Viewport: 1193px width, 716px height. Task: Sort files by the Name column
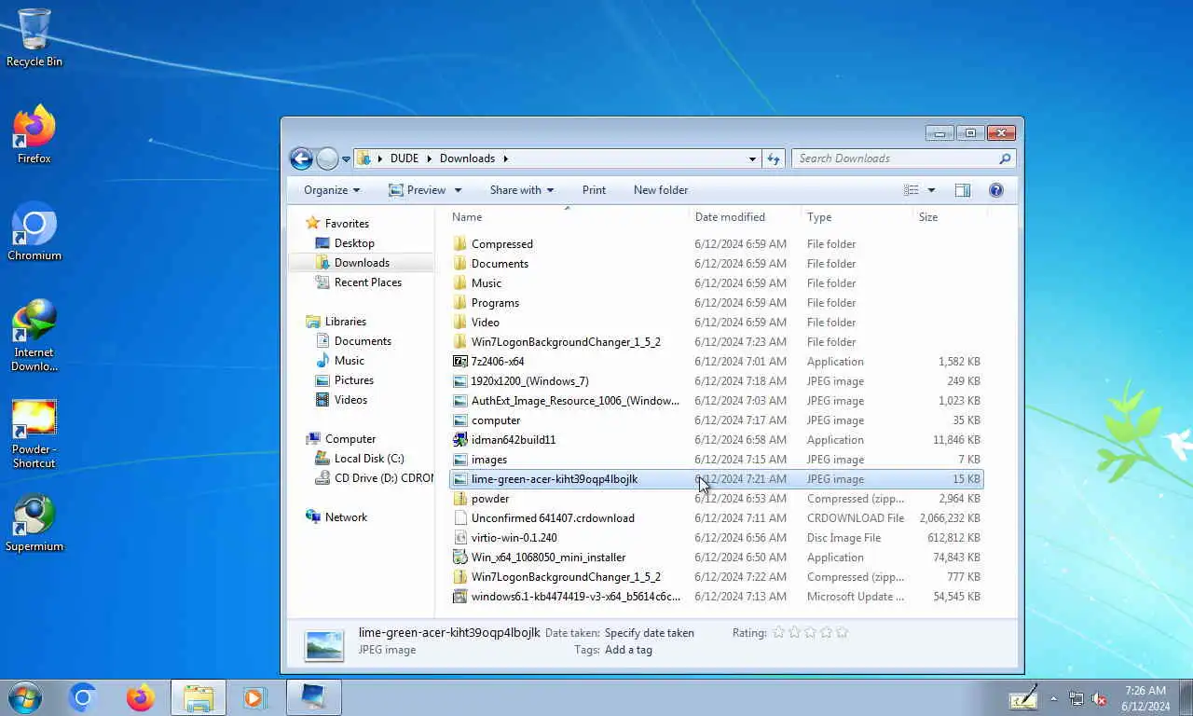569,217
